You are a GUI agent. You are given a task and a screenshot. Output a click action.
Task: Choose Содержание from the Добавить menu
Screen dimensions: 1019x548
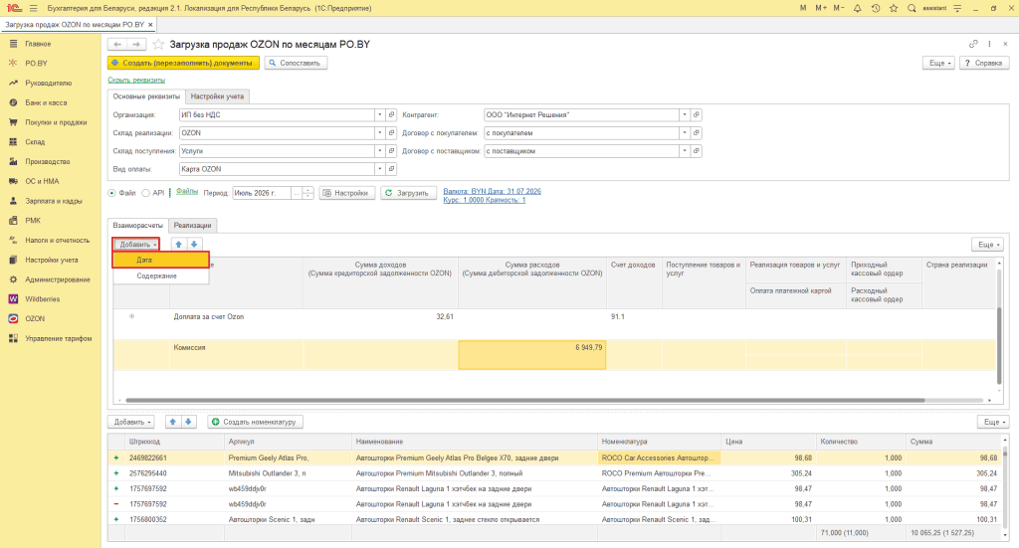point(161,275)
